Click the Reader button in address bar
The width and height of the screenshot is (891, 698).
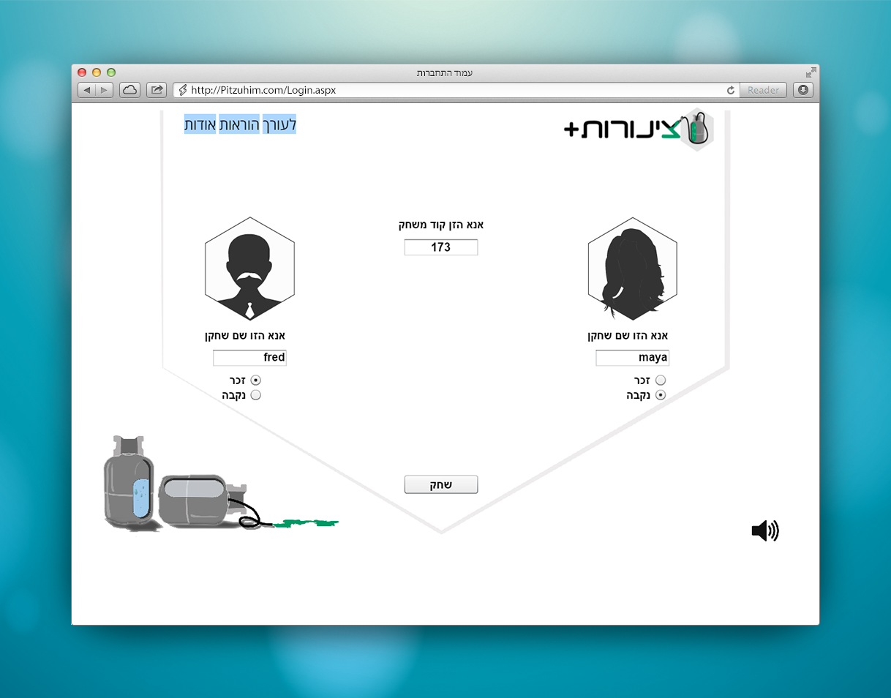(763, 90)
